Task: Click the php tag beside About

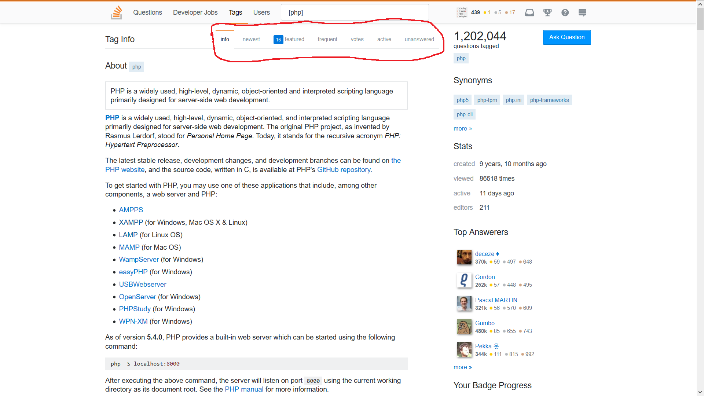Action: (x=136, y=67)
